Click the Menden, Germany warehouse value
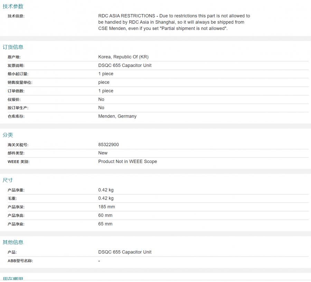The width and height of the screenshot is (311, 282). (117, 116)
